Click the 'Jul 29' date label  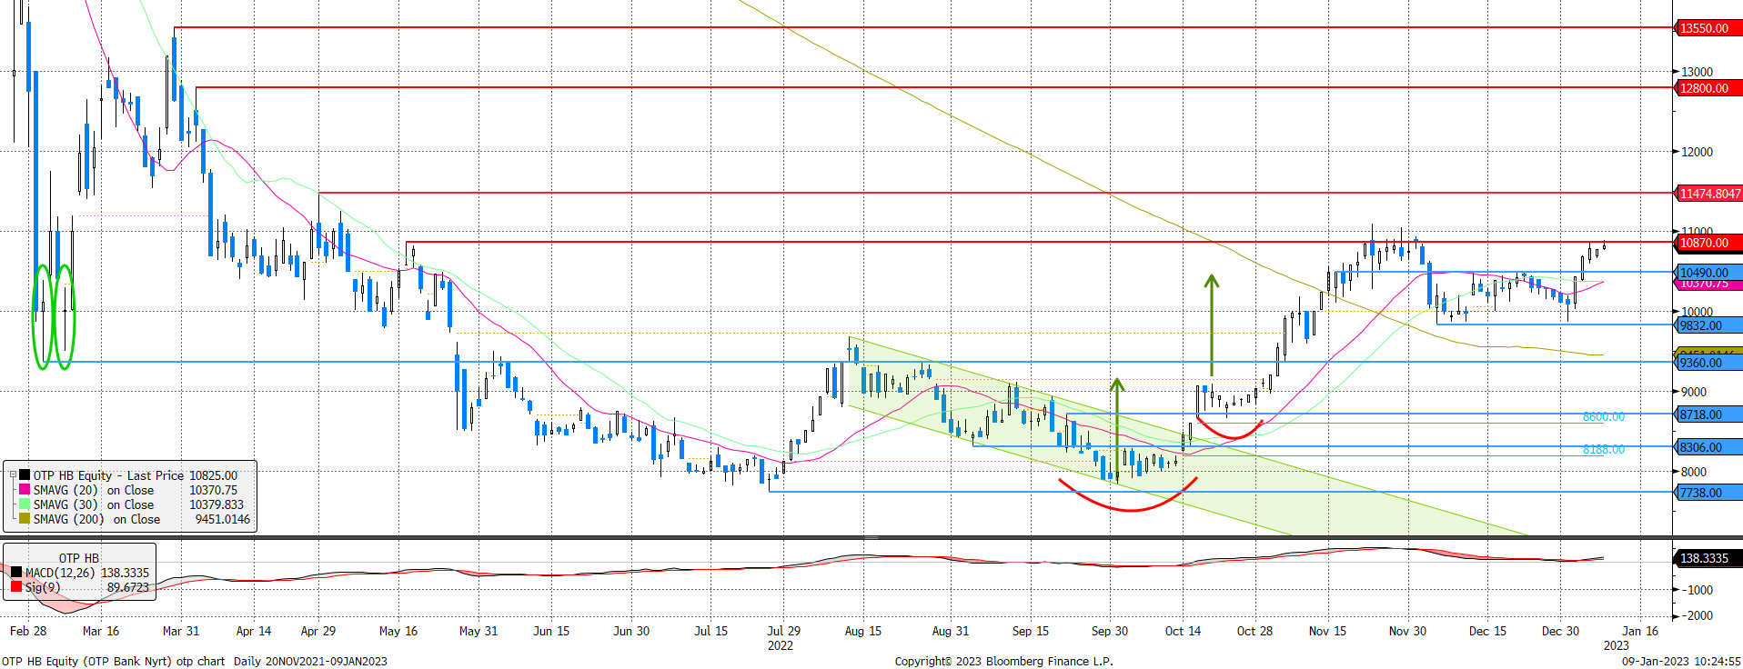coord(784,631)
